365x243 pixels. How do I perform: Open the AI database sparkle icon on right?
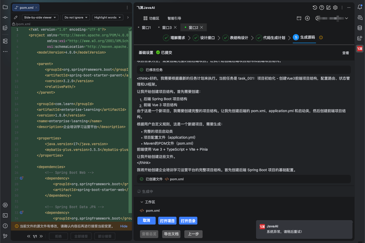coord(360,38)
